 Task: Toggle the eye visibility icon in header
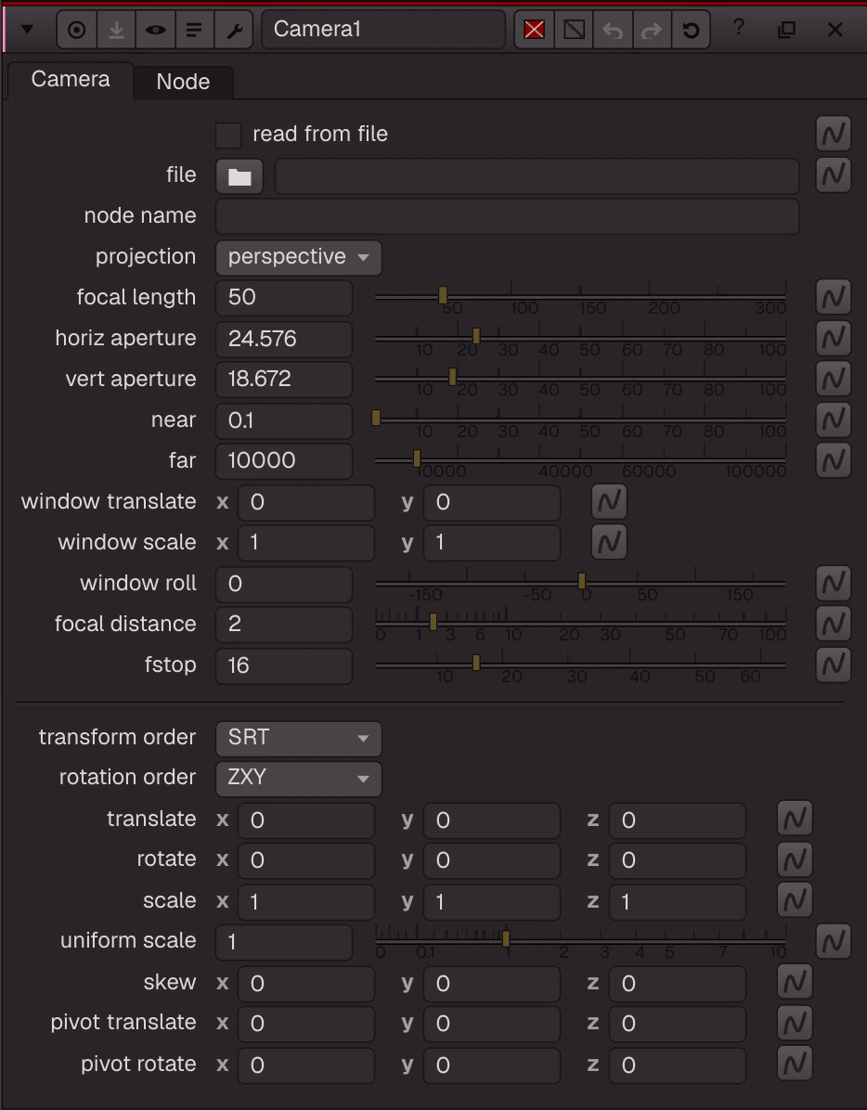point(155,30)
